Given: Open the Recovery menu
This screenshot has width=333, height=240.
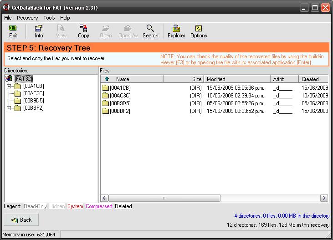Looking at the screenshot, I should tap(27, 18).
